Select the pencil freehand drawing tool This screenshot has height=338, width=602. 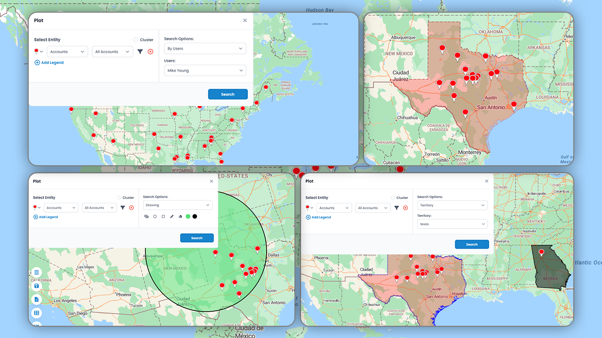click(172, 216)
